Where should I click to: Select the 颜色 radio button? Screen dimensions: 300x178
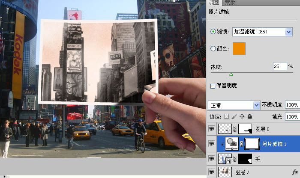213,49
